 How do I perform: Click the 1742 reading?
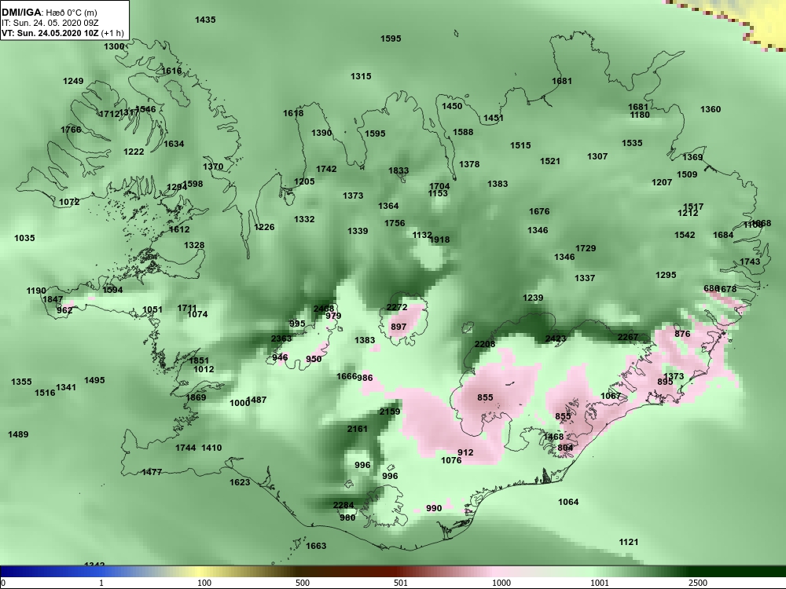coord(326,169)
